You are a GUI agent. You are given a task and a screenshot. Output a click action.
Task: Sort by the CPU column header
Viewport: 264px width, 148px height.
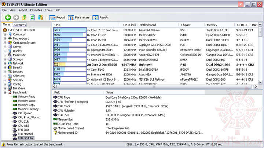click(85, 25)
